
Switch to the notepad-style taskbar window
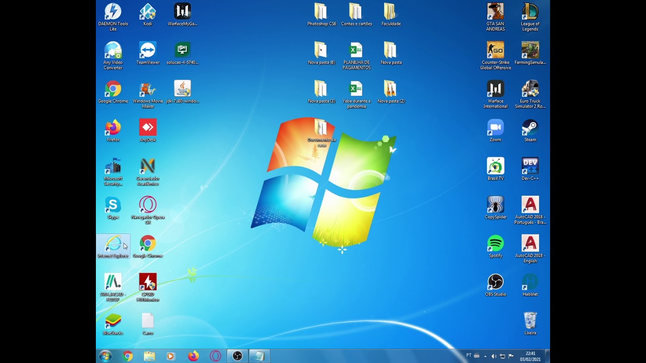tap(259, 356)
